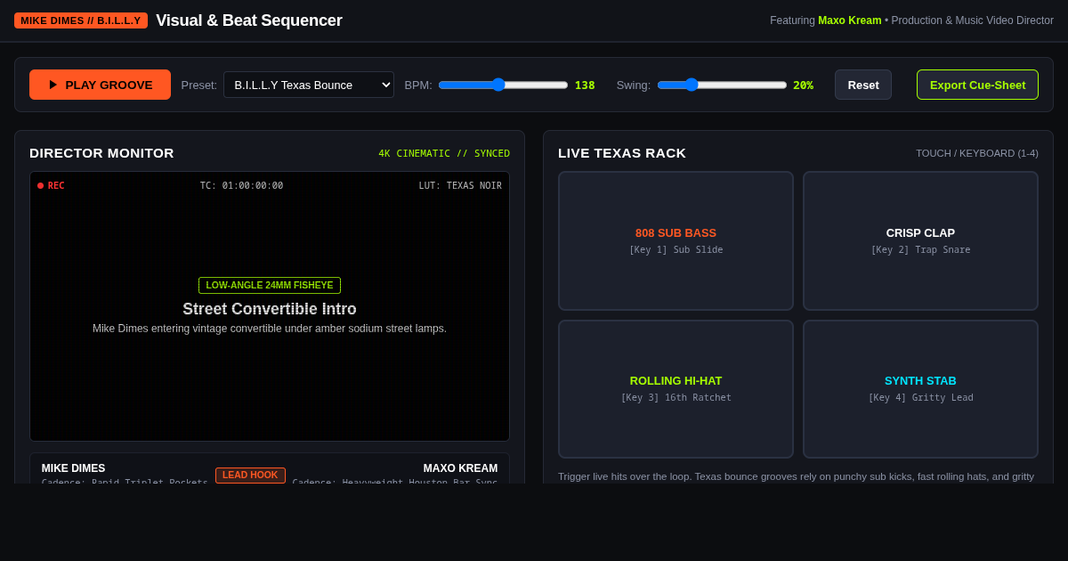Start playback with Play Groove button
This screenshot has width=1068, height=561.
pos(100,85)
